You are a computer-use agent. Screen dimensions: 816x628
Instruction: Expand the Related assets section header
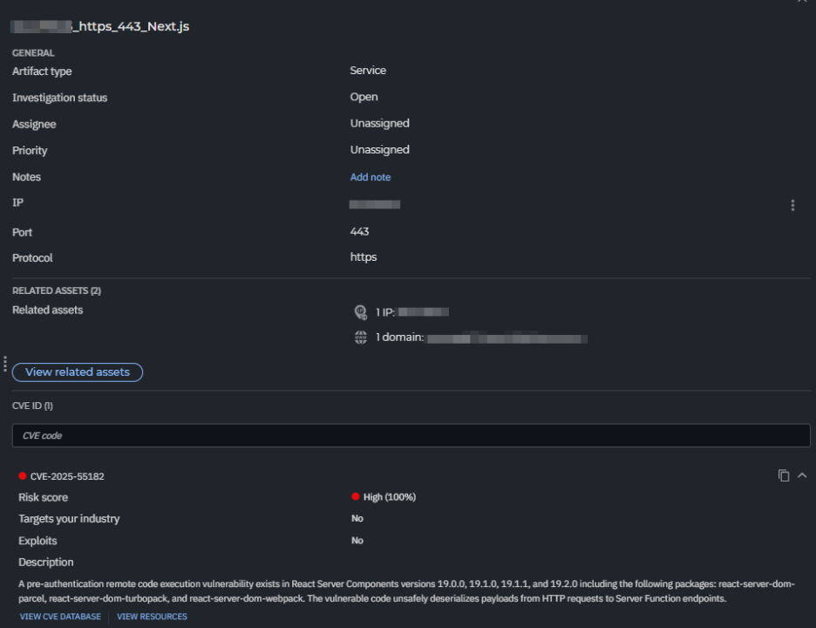(58, 290)
